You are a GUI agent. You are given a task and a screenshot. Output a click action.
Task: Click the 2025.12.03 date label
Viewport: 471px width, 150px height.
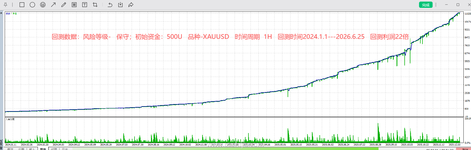[455, 145]
